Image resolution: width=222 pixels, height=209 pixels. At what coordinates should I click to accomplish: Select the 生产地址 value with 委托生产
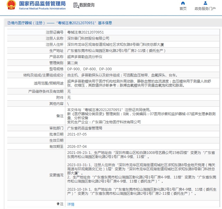pyautogui.click(x=116, y=51)
